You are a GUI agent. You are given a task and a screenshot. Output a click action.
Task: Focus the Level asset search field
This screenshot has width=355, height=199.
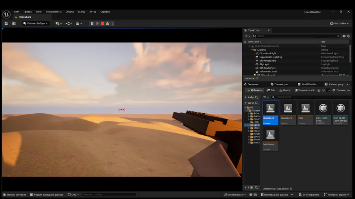click(311, 97)
